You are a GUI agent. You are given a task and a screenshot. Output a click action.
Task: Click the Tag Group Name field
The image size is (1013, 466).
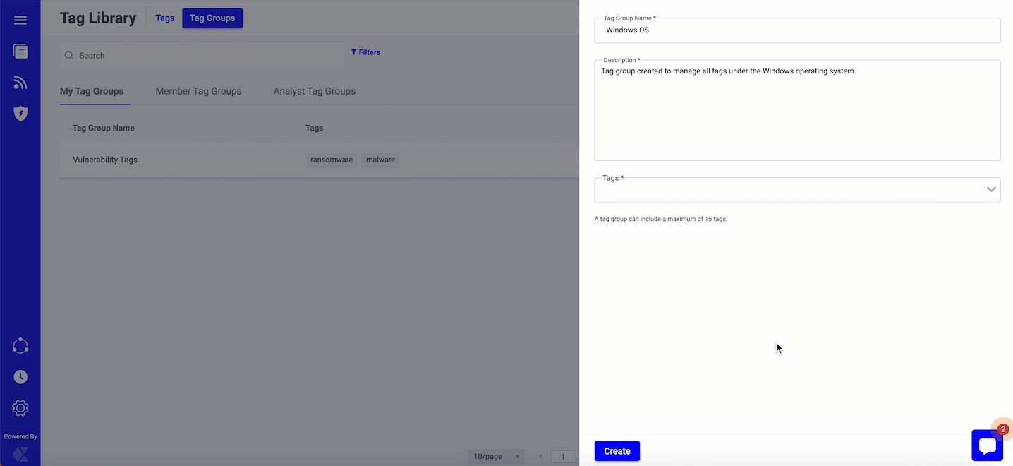797,30
